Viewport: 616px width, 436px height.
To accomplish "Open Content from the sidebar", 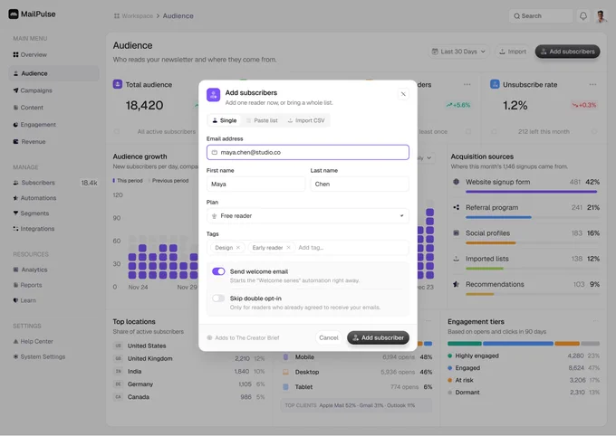I will 53,108.
